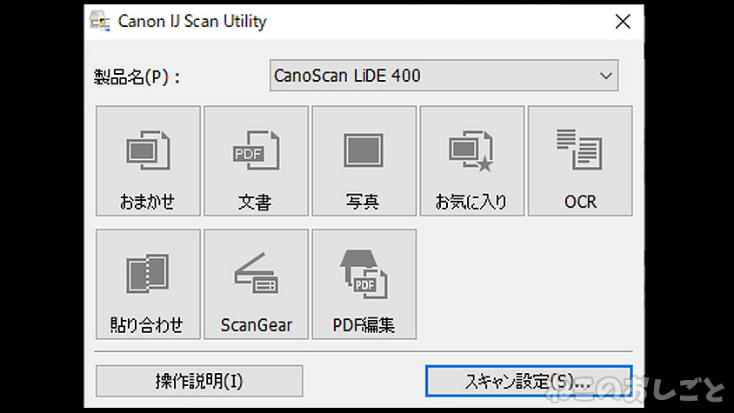Open the 操作説明(I) instructions
This screenshot has height=413, width=734.
[199, 381]
